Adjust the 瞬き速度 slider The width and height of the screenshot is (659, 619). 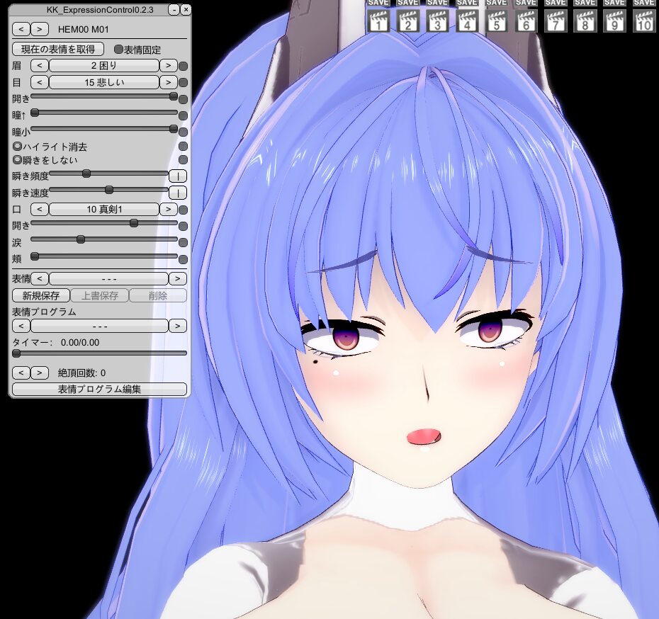click(109, 190)
